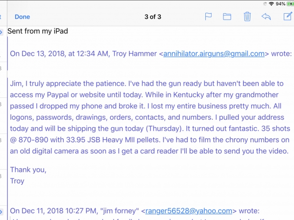Expand chevron beside the Dec 11 quote
Screen dimensions: 294x220
(1, 212)
